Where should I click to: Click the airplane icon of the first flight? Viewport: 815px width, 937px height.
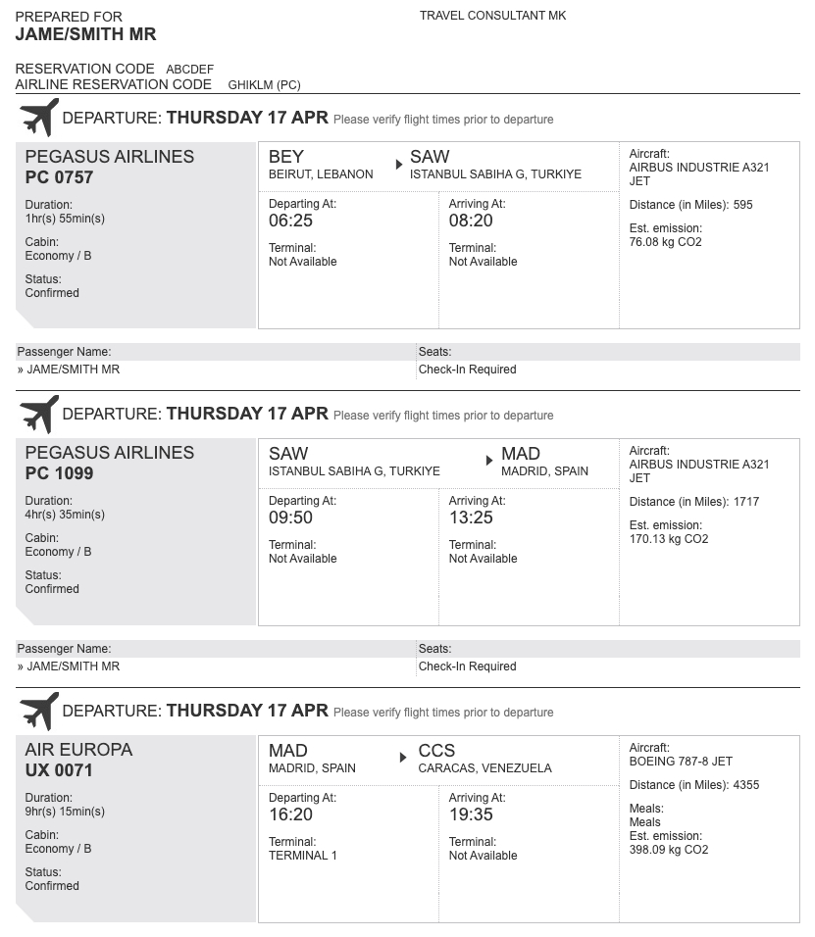(39, 118)
